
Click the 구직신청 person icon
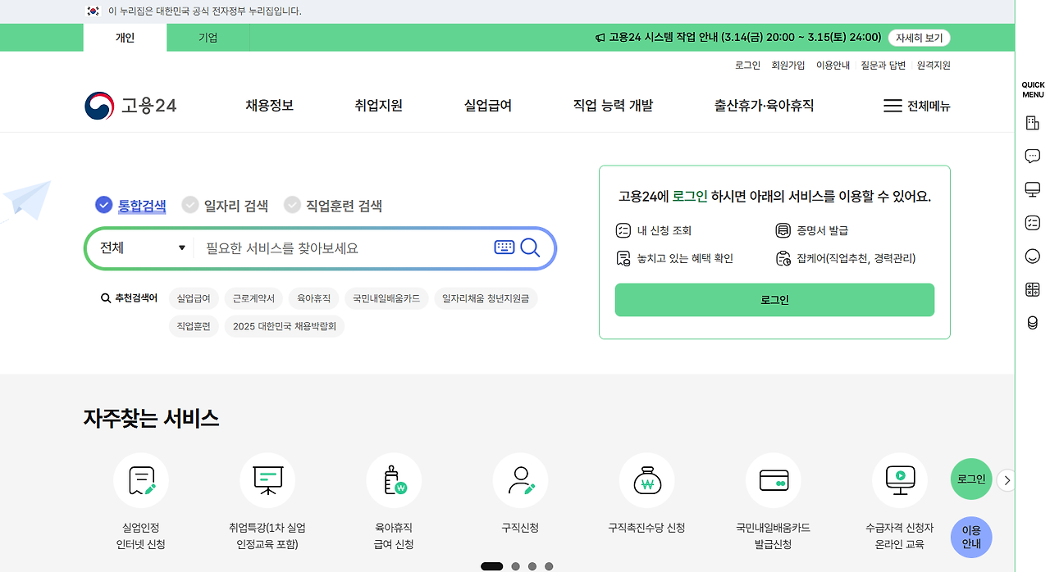(x=520, y=481)
